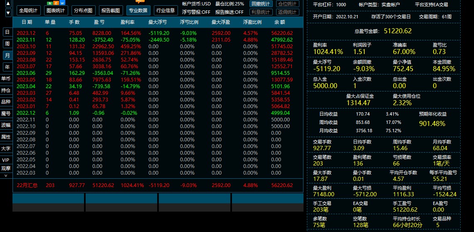Click profit value 22962.50 in the table
Image resolution: width=474 pixels, height=232 pixels.
click(103, 46)
